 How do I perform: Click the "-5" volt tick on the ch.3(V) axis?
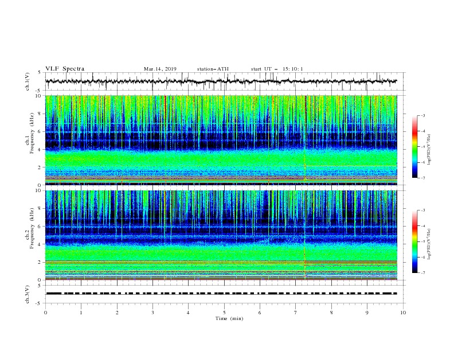39,303
